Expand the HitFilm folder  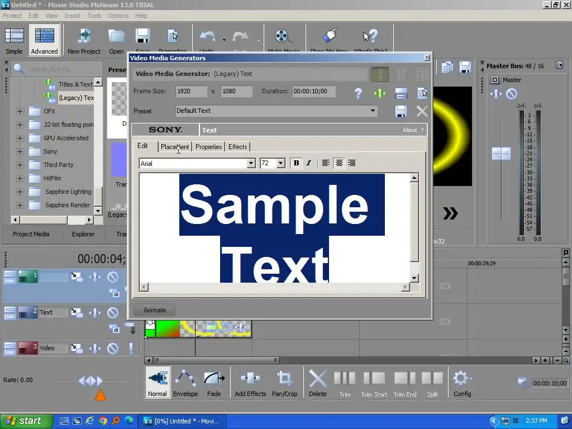20,178
